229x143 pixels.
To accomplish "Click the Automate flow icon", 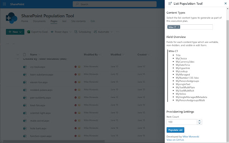I will [x=95, y=32].
